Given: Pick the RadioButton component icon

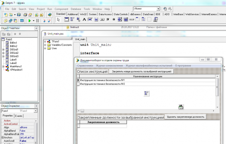Looking at the screenshot, I should (114, 19).
